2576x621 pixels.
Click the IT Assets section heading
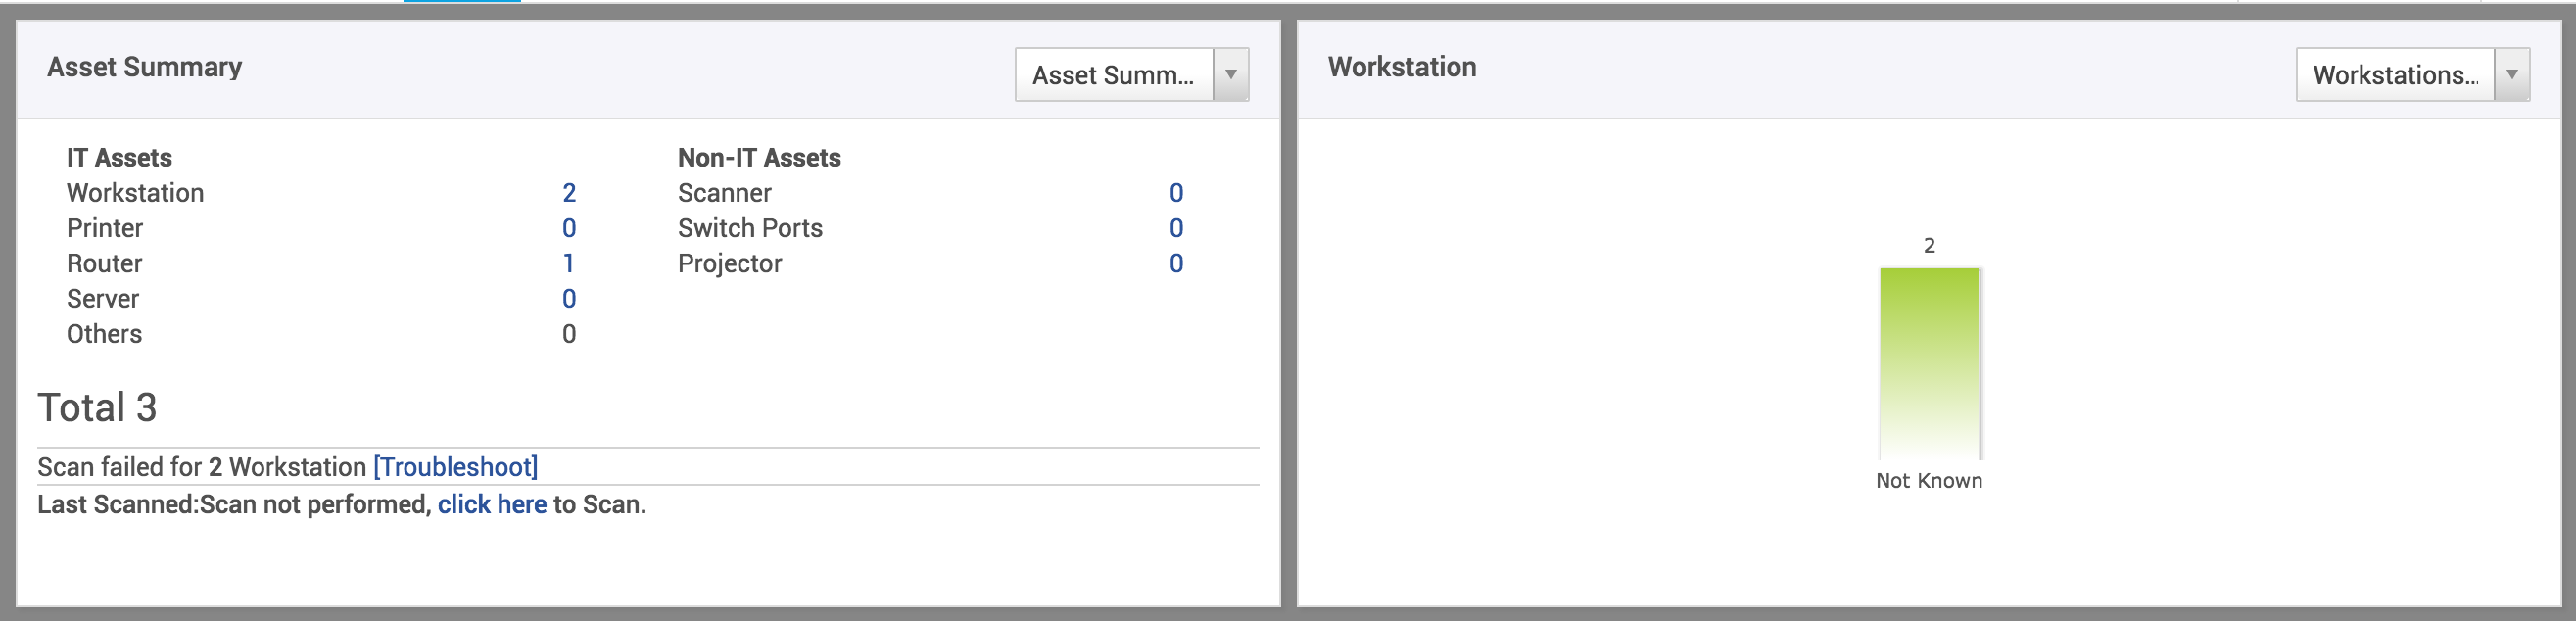pos(118,157)
